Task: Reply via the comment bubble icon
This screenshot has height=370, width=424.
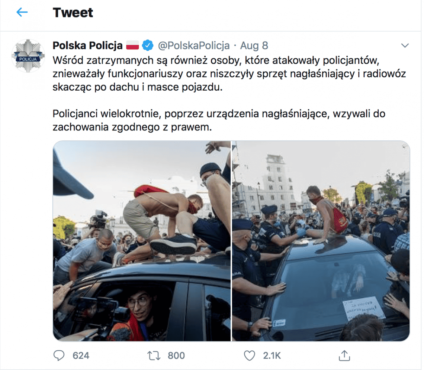Action: click(x=59, y=356)
